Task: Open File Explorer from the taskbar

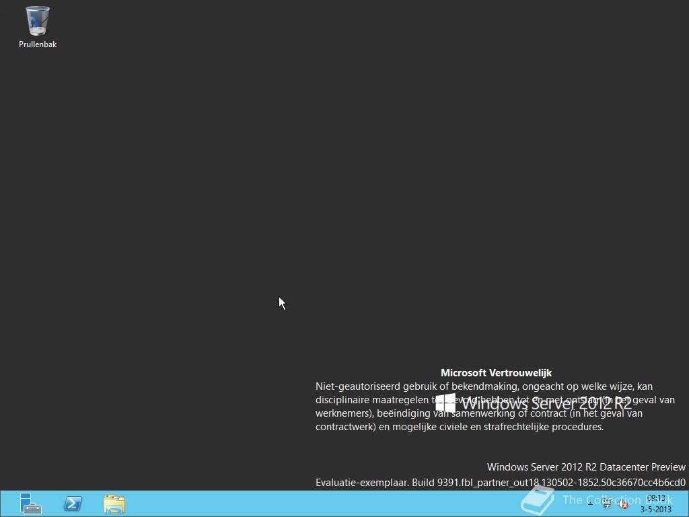Action: (x=114, y=504)
